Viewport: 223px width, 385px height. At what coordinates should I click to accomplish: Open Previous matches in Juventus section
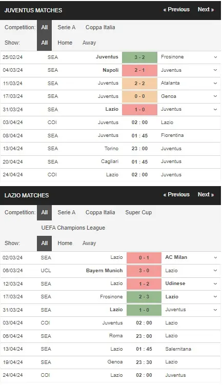click(176, 10)
